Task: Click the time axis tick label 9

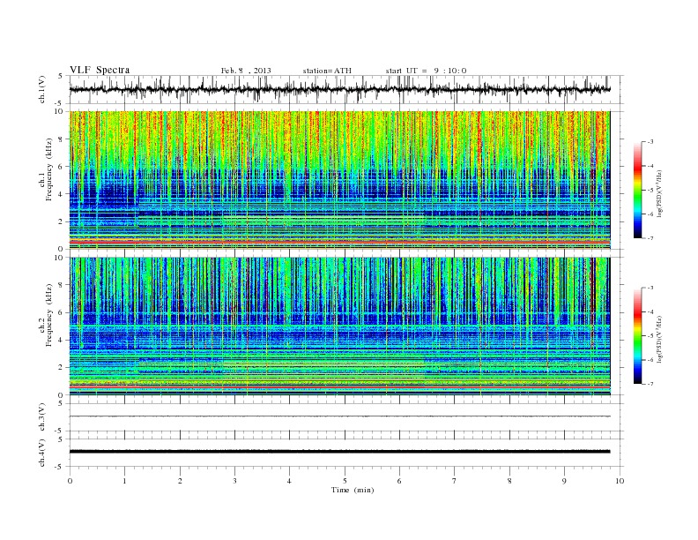Action: (x=564, y=481)
